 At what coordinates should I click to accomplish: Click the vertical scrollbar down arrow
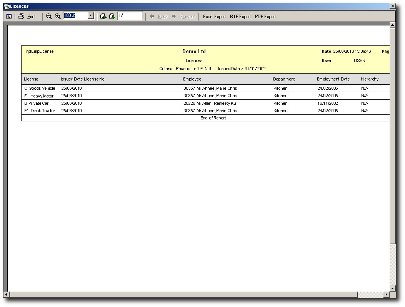coord(392,288)
